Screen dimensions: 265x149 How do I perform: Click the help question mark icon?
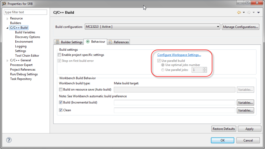pyautogui.click(x=9, y=140)
